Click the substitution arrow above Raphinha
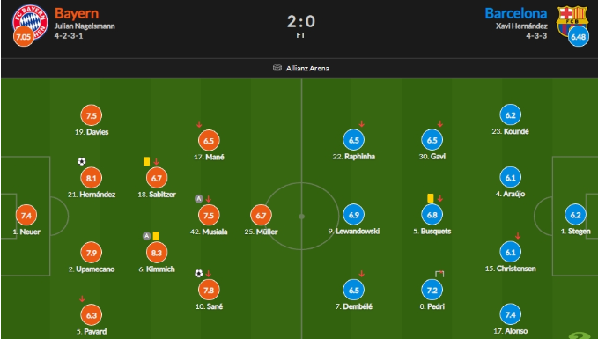This screenshot has height=339, width=598. [x=362, y=123]
